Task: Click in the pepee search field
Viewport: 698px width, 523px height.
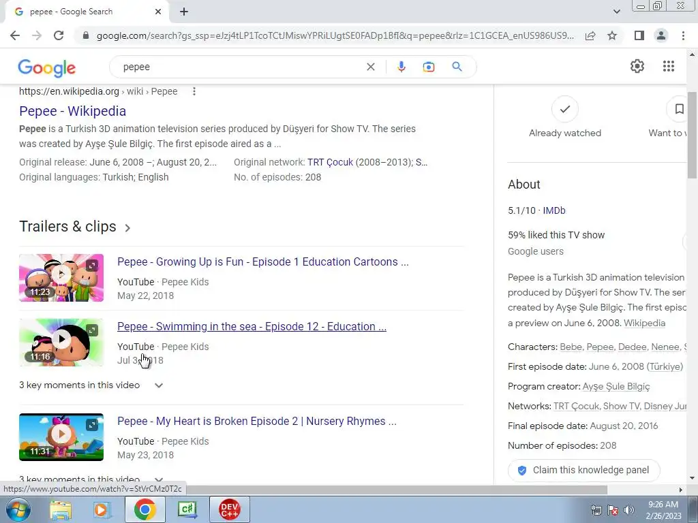Action: (x=241, y=67)
